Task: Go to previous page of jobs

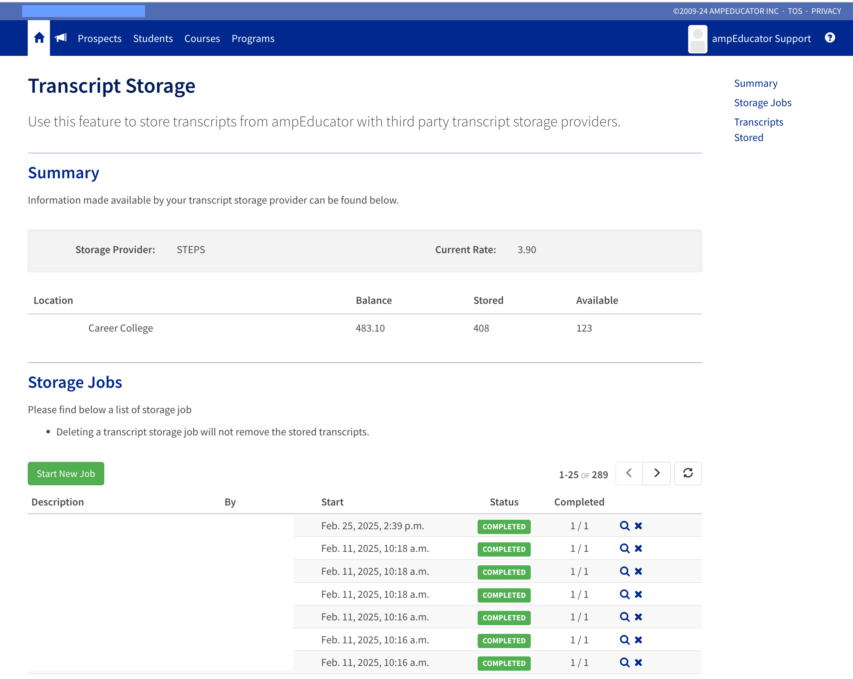Action: coord(629,473)
